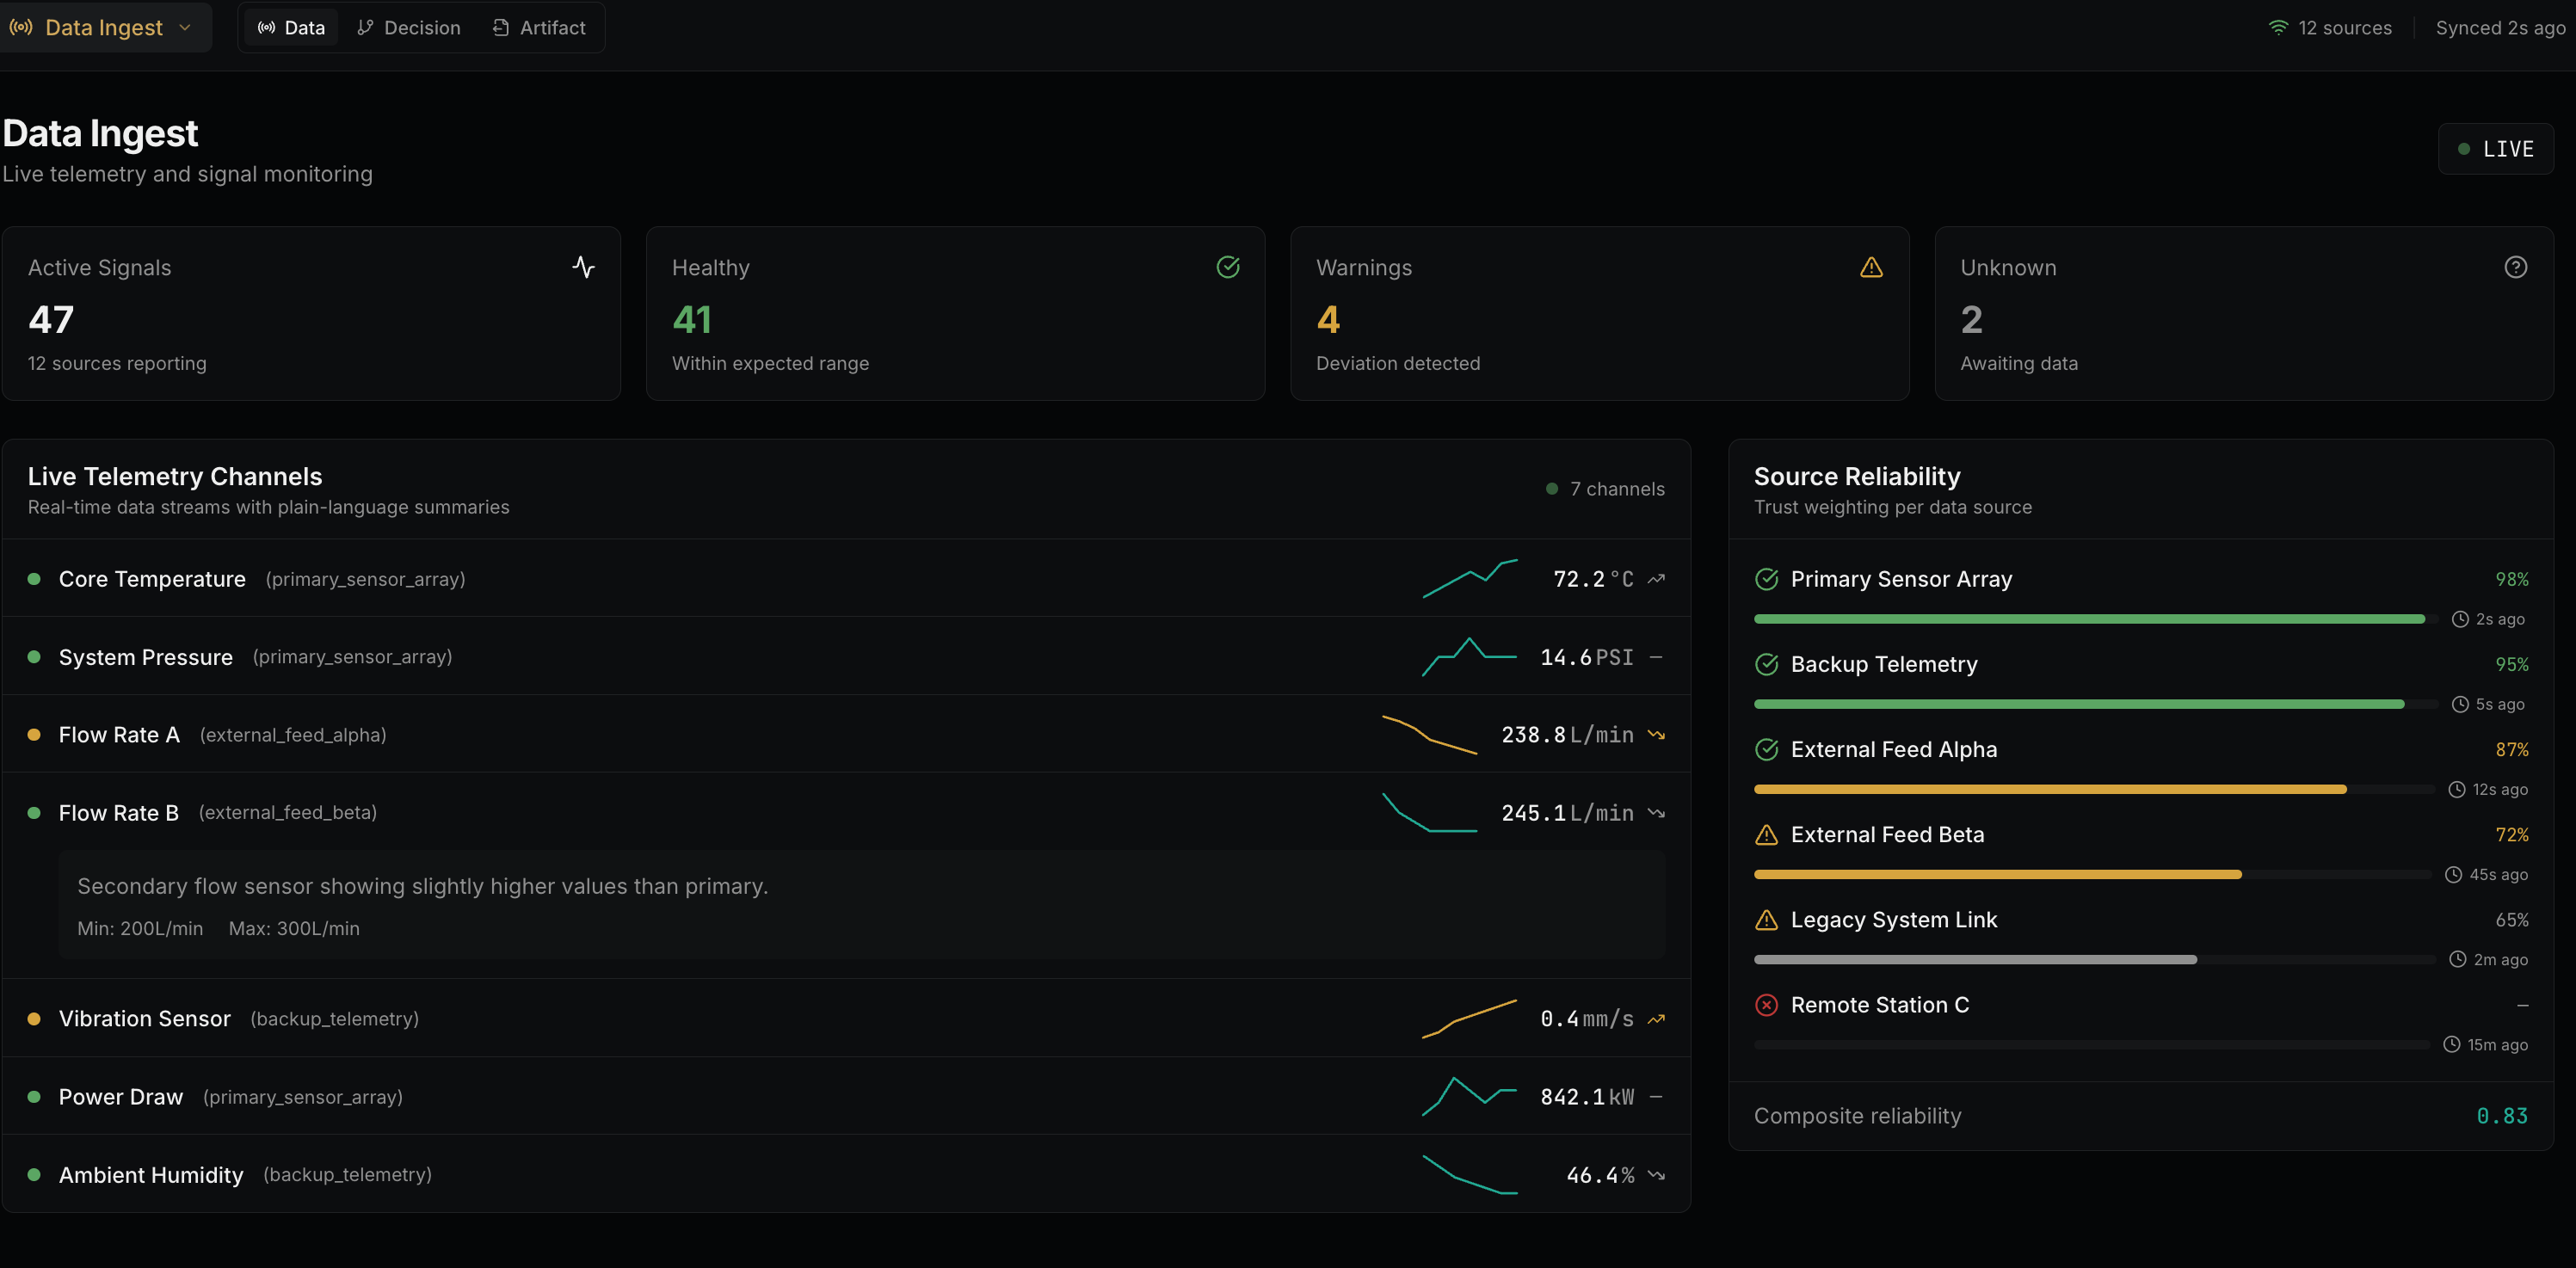
Task: Click the Warnings triangle alert icon
Action: point(1871,267)
